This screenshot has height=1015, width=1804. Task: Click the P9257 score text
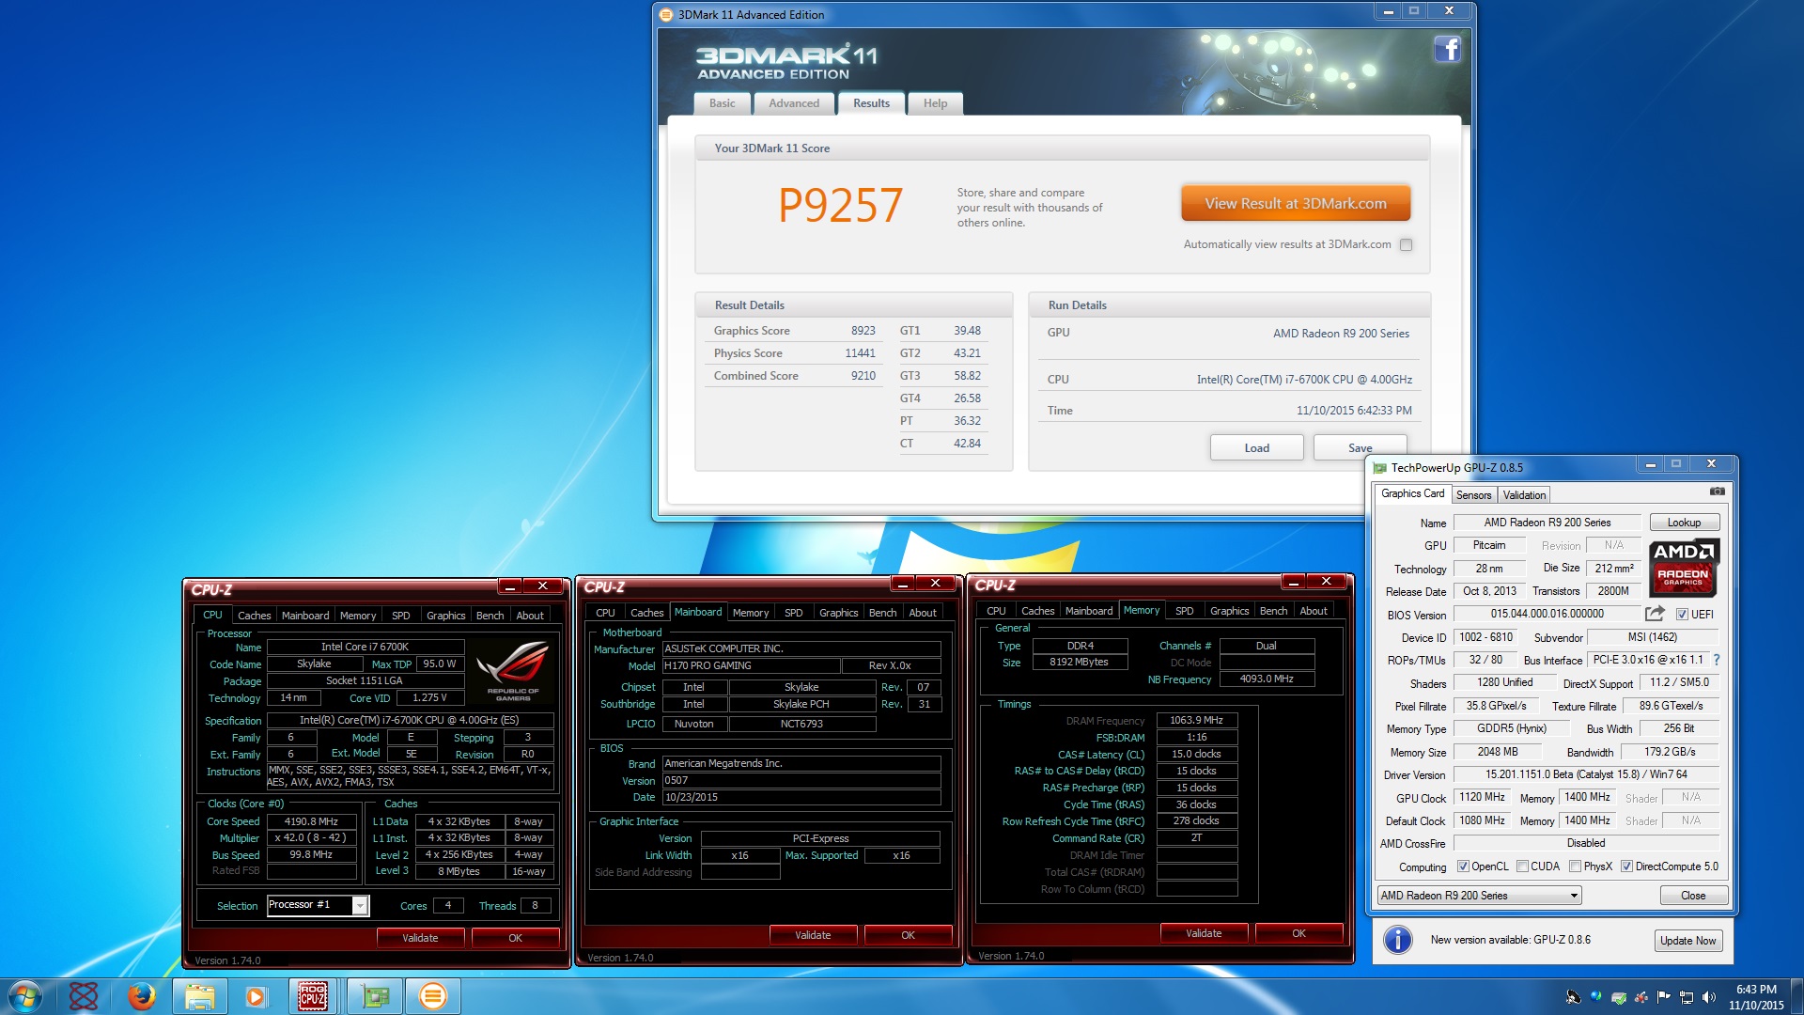(x=840, y=205)
